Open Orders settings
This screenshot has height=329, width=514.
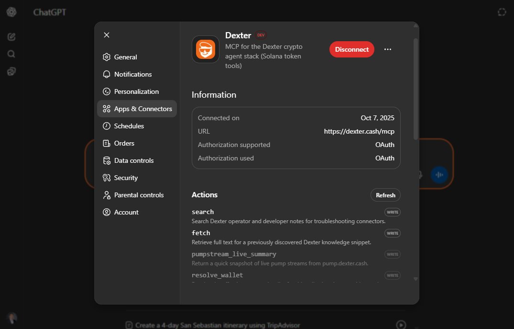click(137, 143)
